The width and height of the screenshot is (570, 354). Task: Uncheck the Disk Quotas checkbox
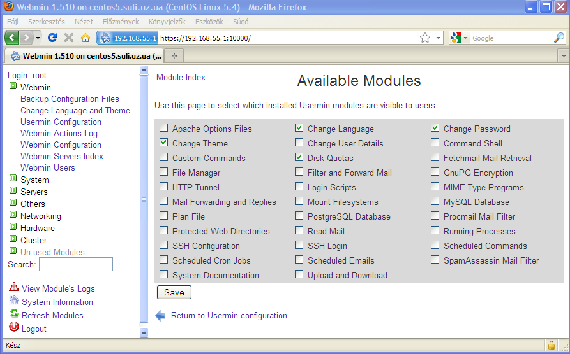[299, 158]
